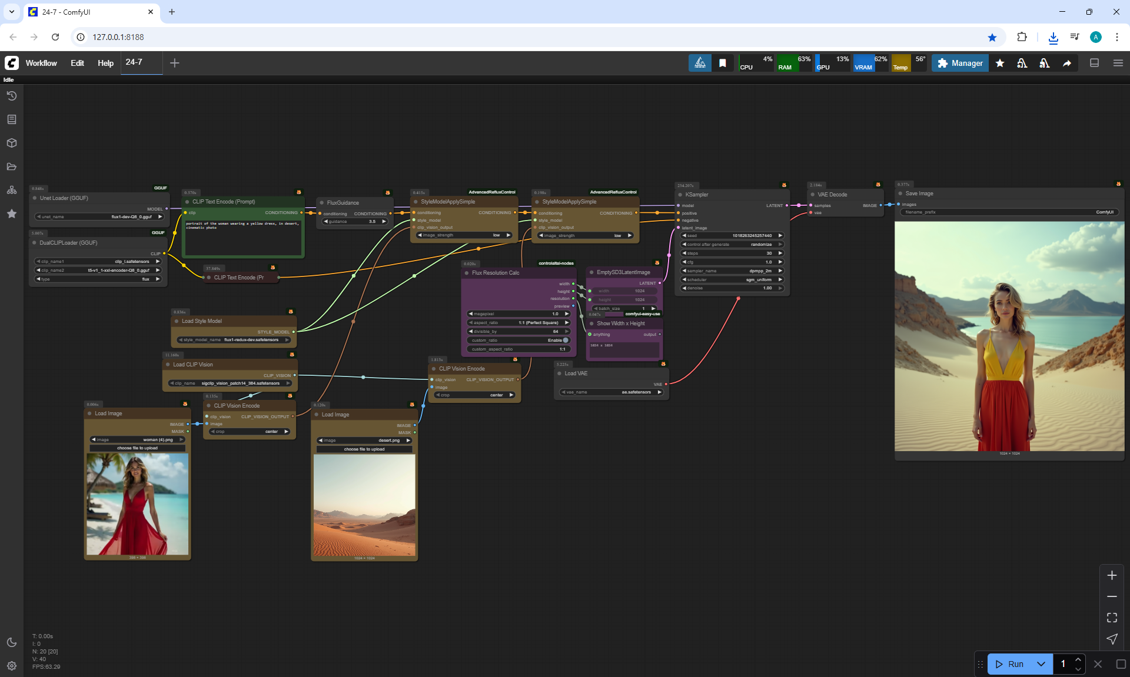Screen dimensions: 1130x677
Task: Toggle the bottom panel icon
Action: (x=1094, y=63)
